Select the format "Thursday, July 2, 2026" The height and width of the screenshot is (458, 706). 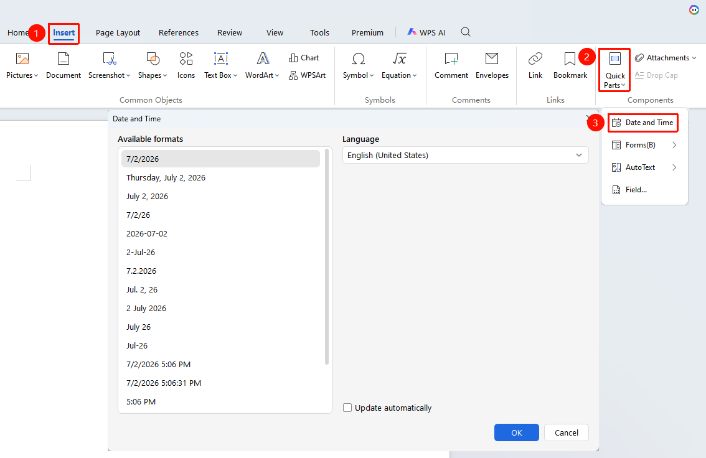pos(220,178)
